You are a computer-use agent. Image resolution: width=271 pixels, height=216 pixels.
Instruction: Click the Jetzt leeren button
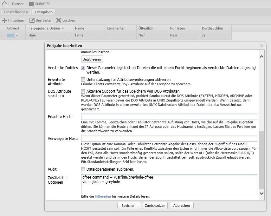tap(92, 59)
